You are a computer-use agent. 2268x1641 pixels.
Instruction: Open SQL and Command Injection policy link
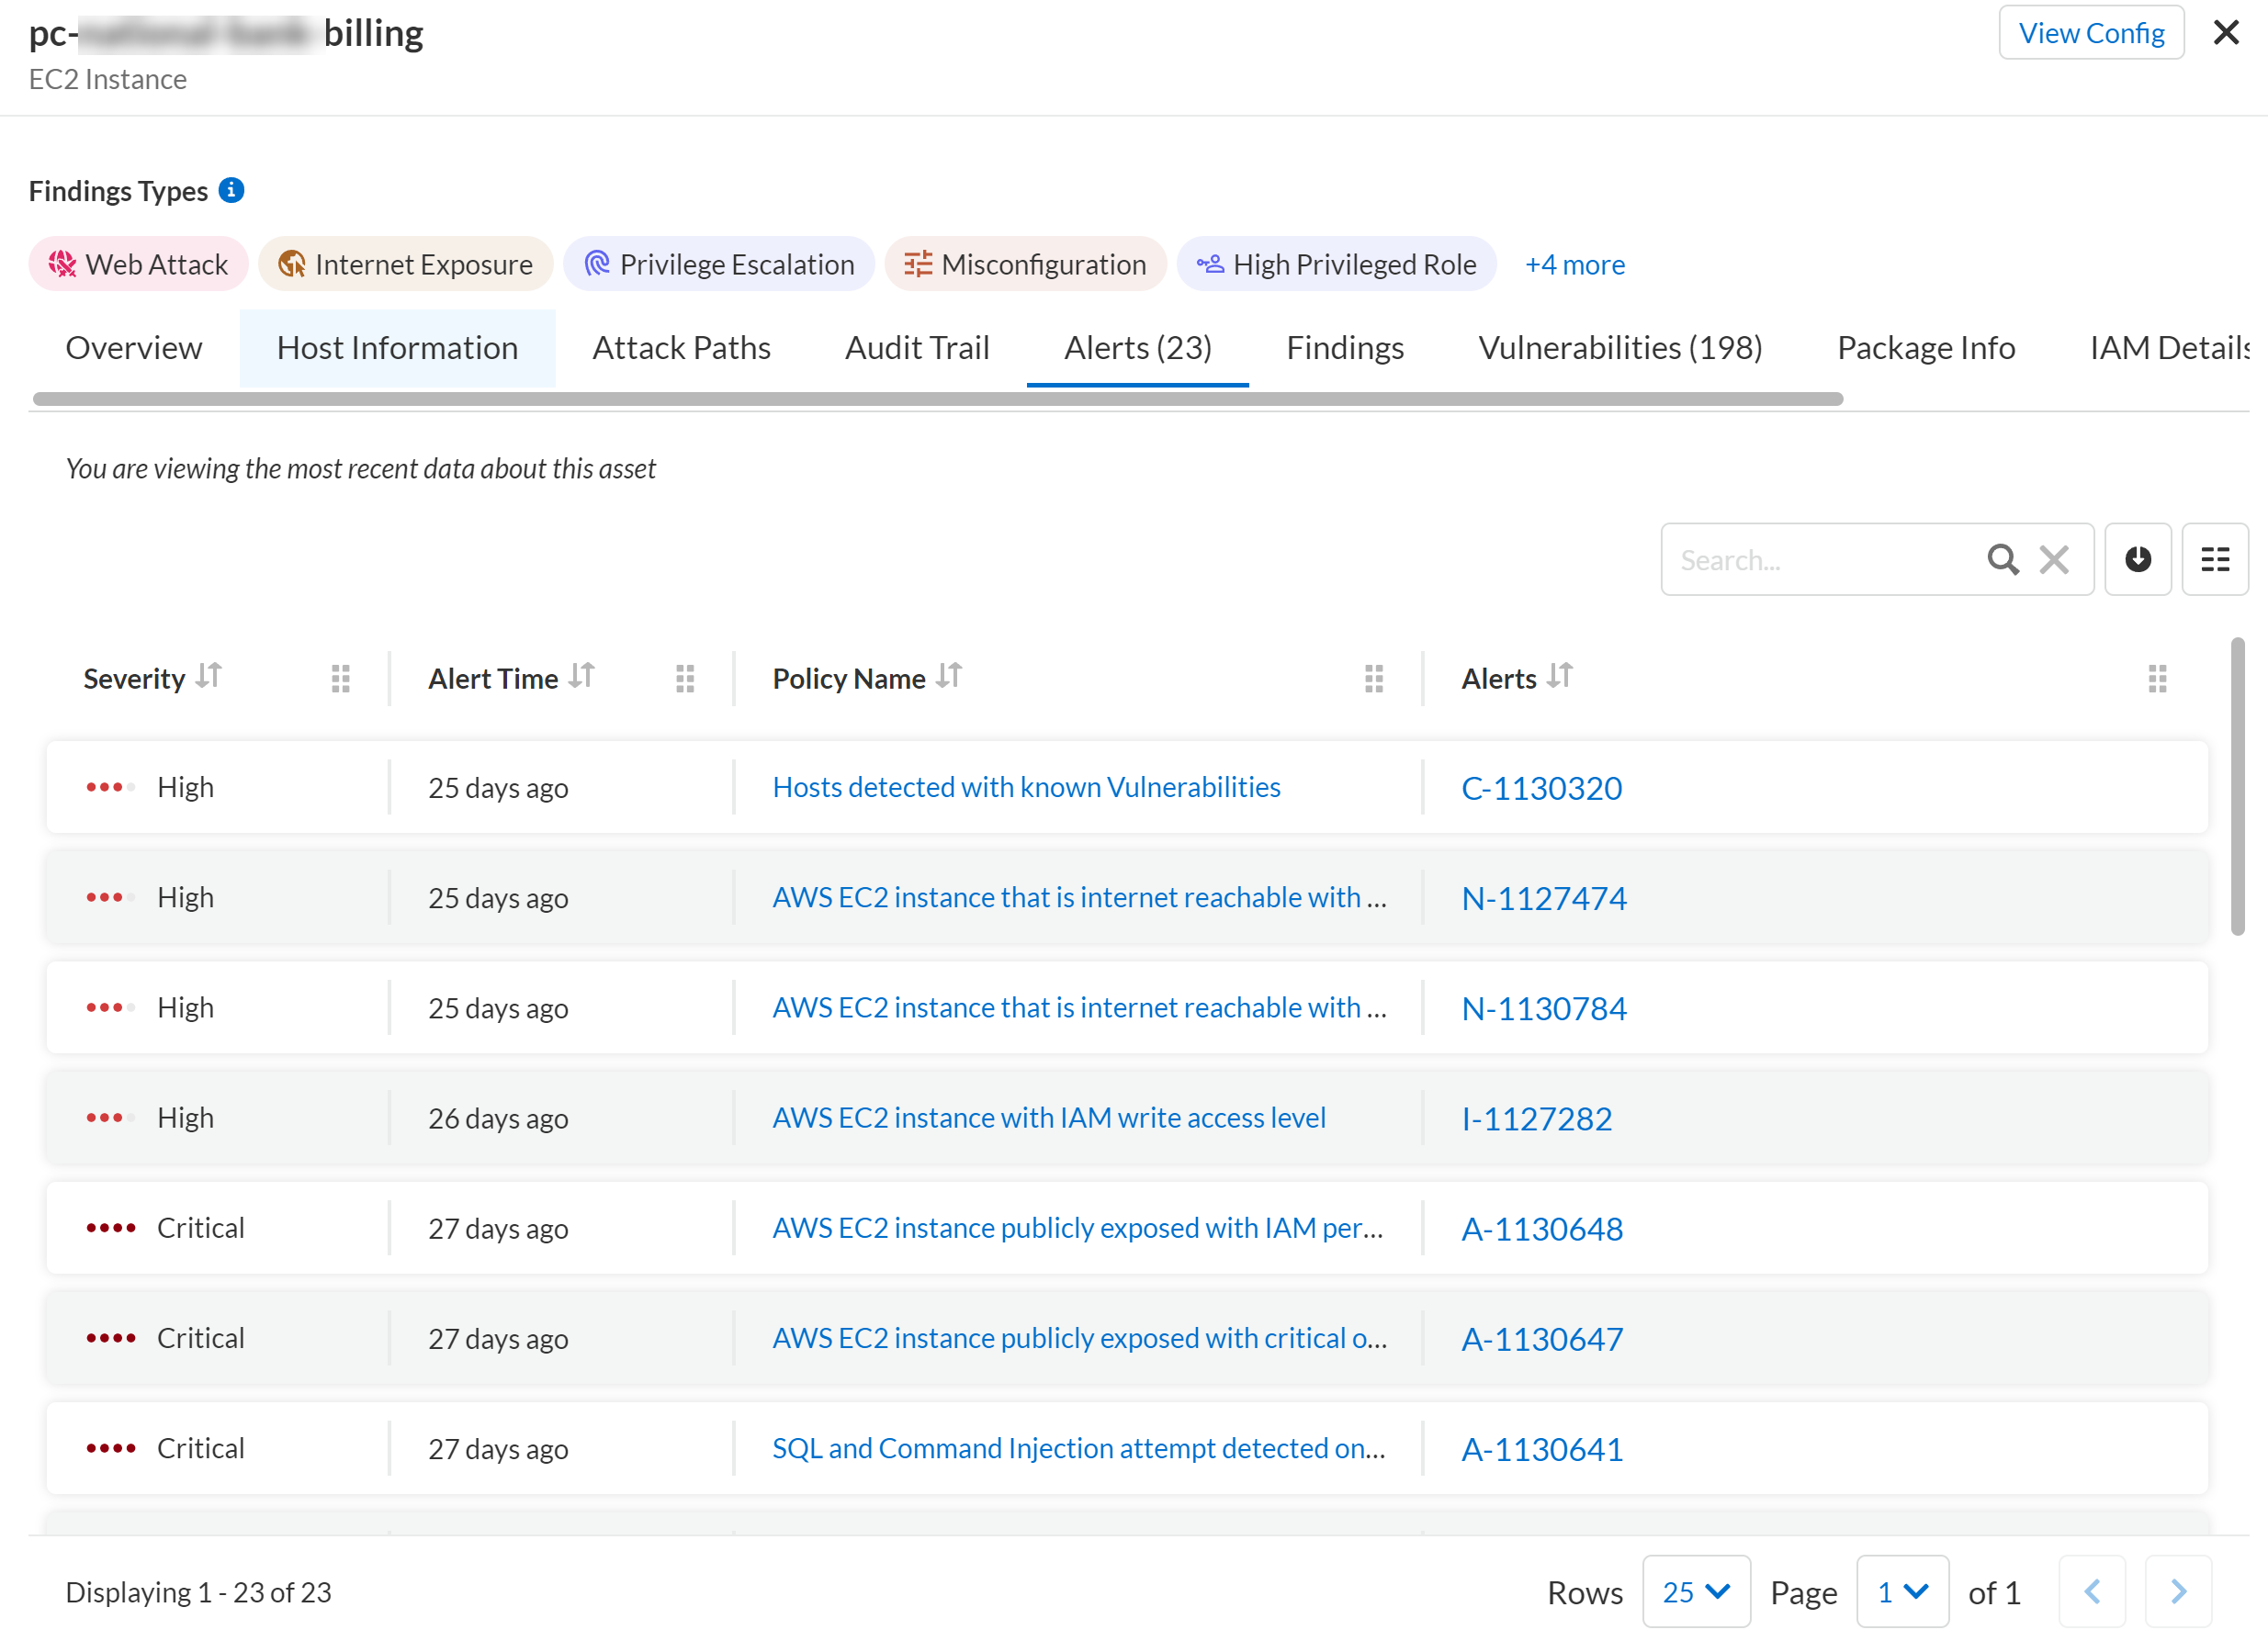pyautogui.click(x=1078, y=1449)
